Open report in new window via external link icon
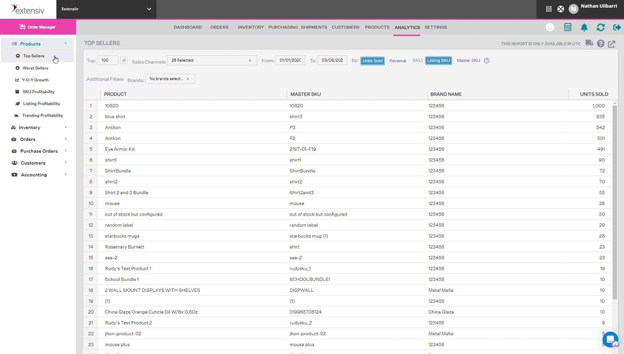 612,44
